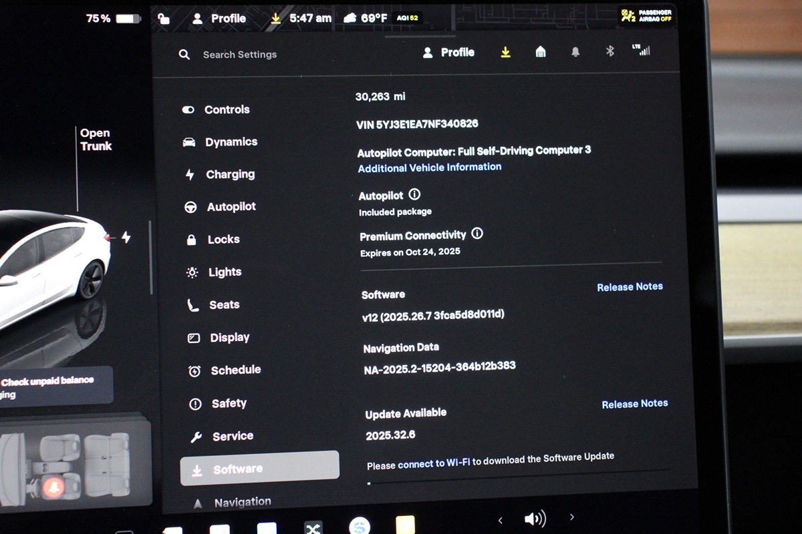Image resolution: width=802 pixels, height=534 pixels.
Task: Click the info icon beside Premium Connectivity
Action: coord(477,234)
